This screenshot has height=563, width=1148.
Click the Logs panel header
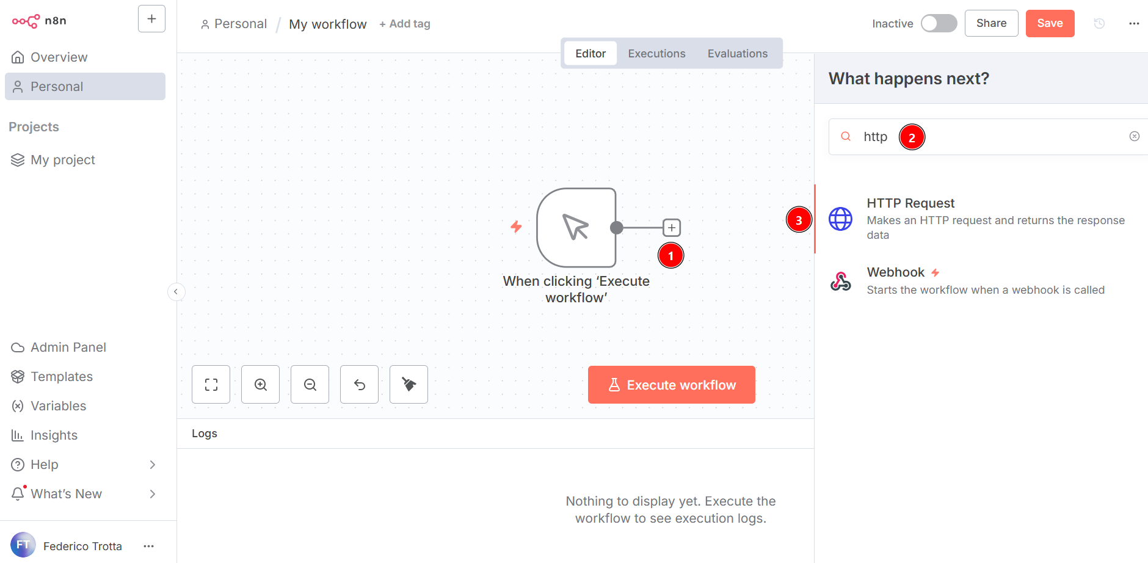click(x=495, y=434)
